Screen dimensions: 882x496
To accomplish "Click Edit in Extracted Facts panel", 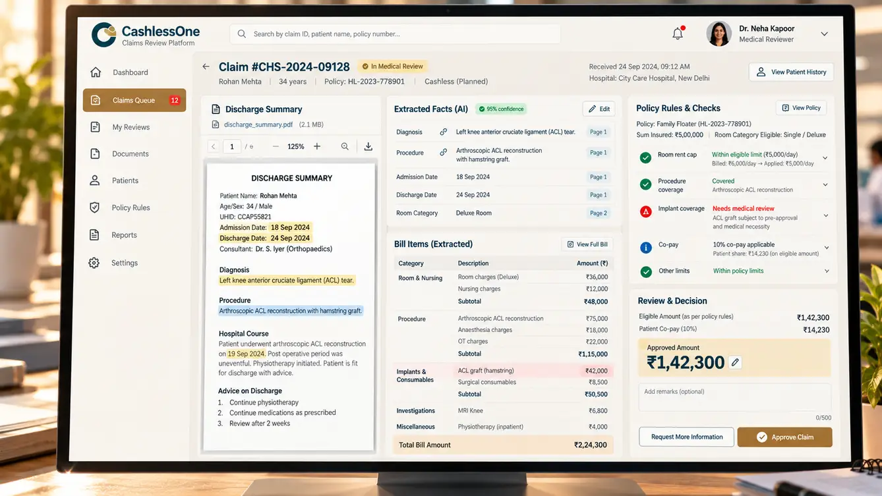I will (599, 109).
